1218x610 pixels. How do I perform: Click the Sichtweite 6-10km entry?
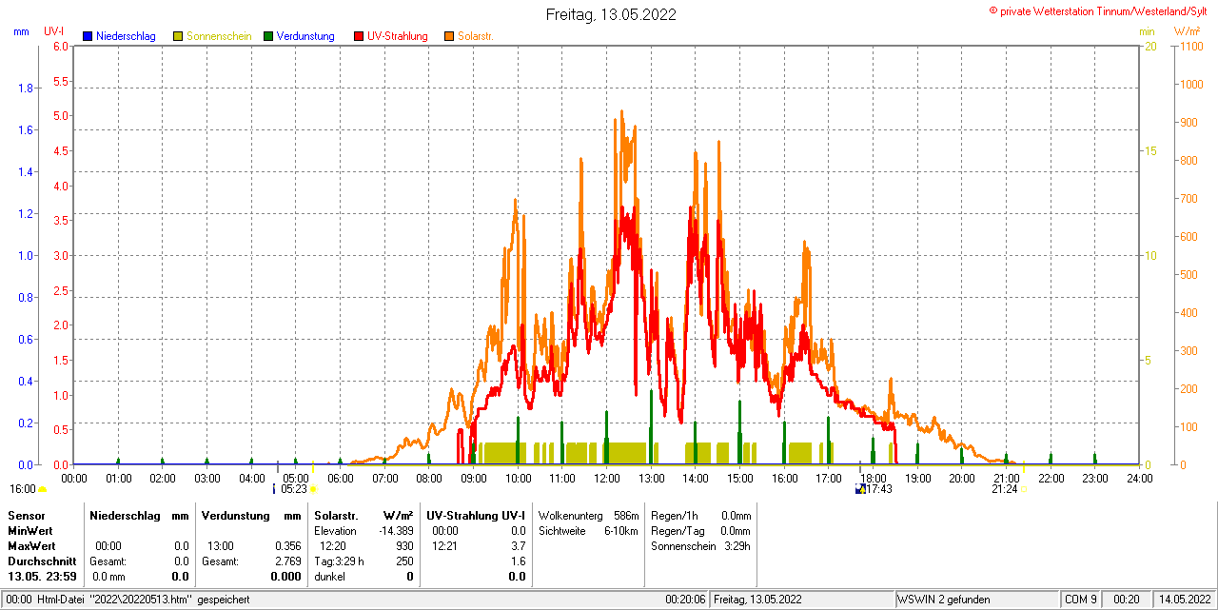(x=588, y=530)
